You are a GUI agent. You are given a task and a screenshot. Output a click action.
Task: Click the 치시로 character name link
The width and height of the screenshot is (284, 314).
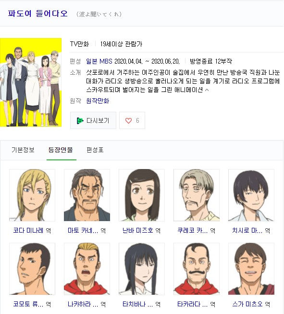247,230
